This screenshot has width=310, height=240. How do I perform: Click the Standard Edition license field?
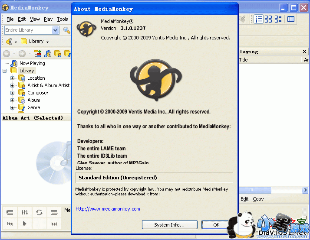click(154, 178)
